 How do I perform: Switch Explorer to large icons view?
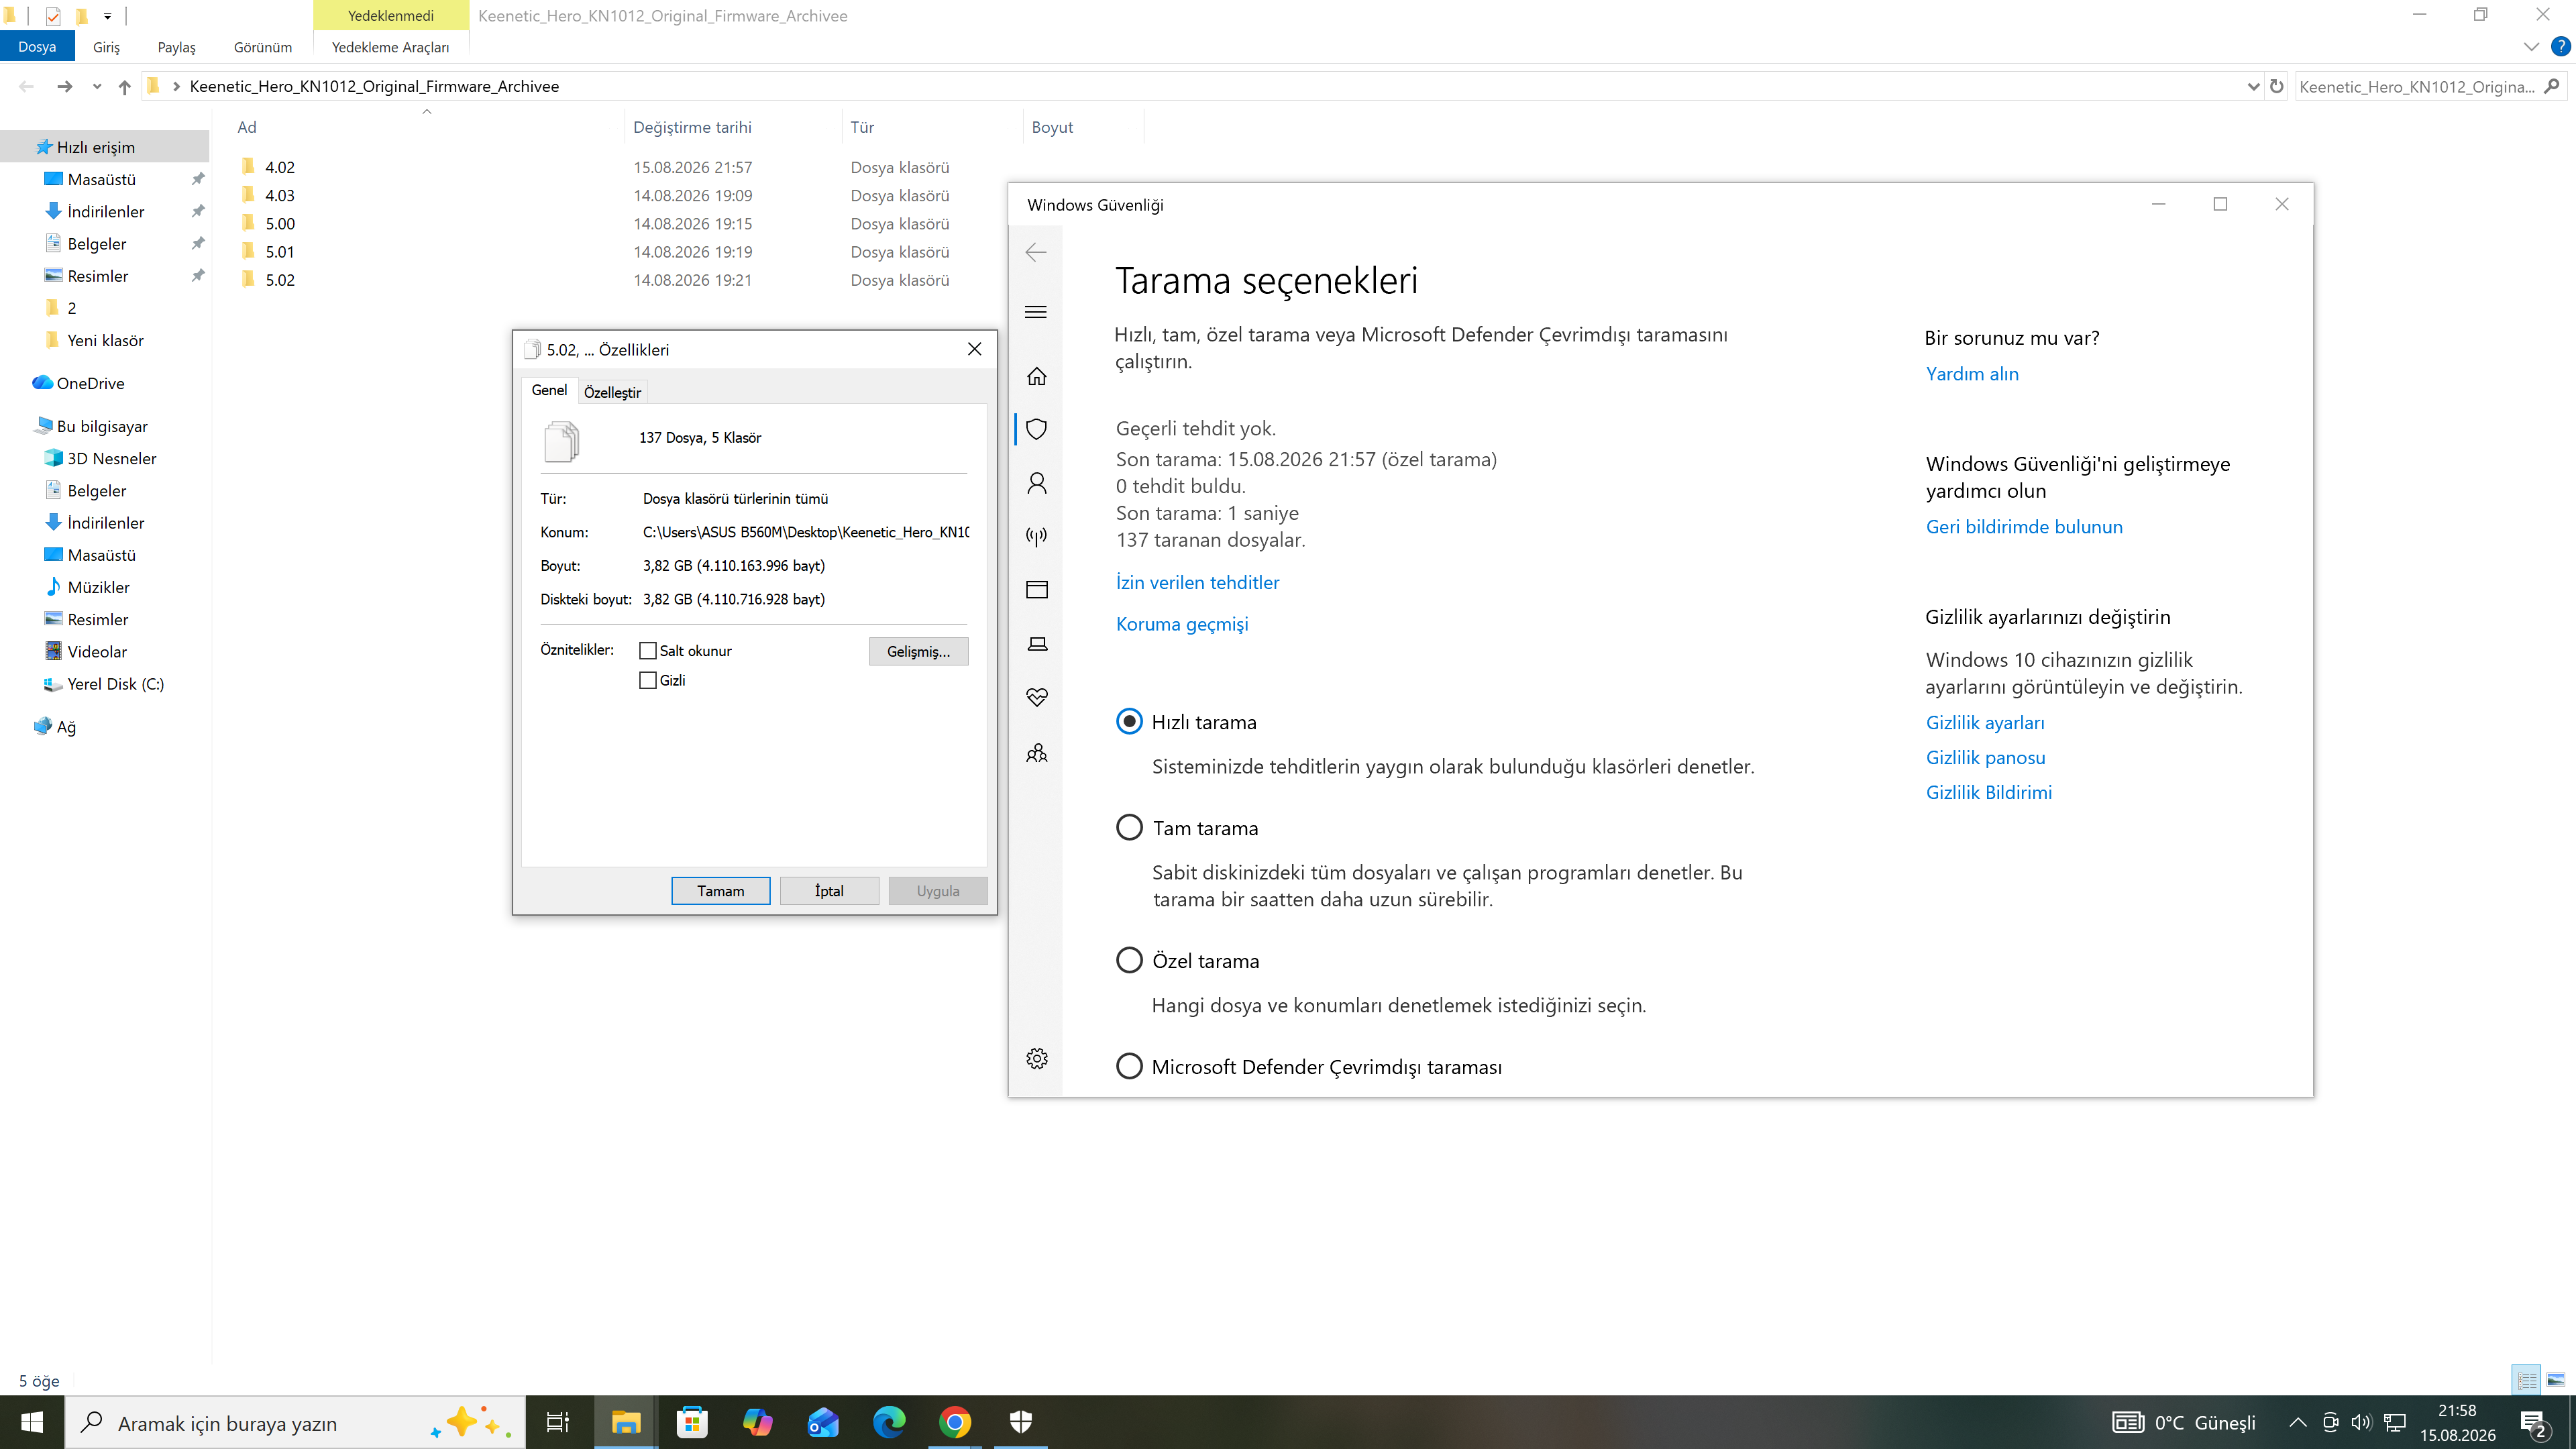2556,1380
